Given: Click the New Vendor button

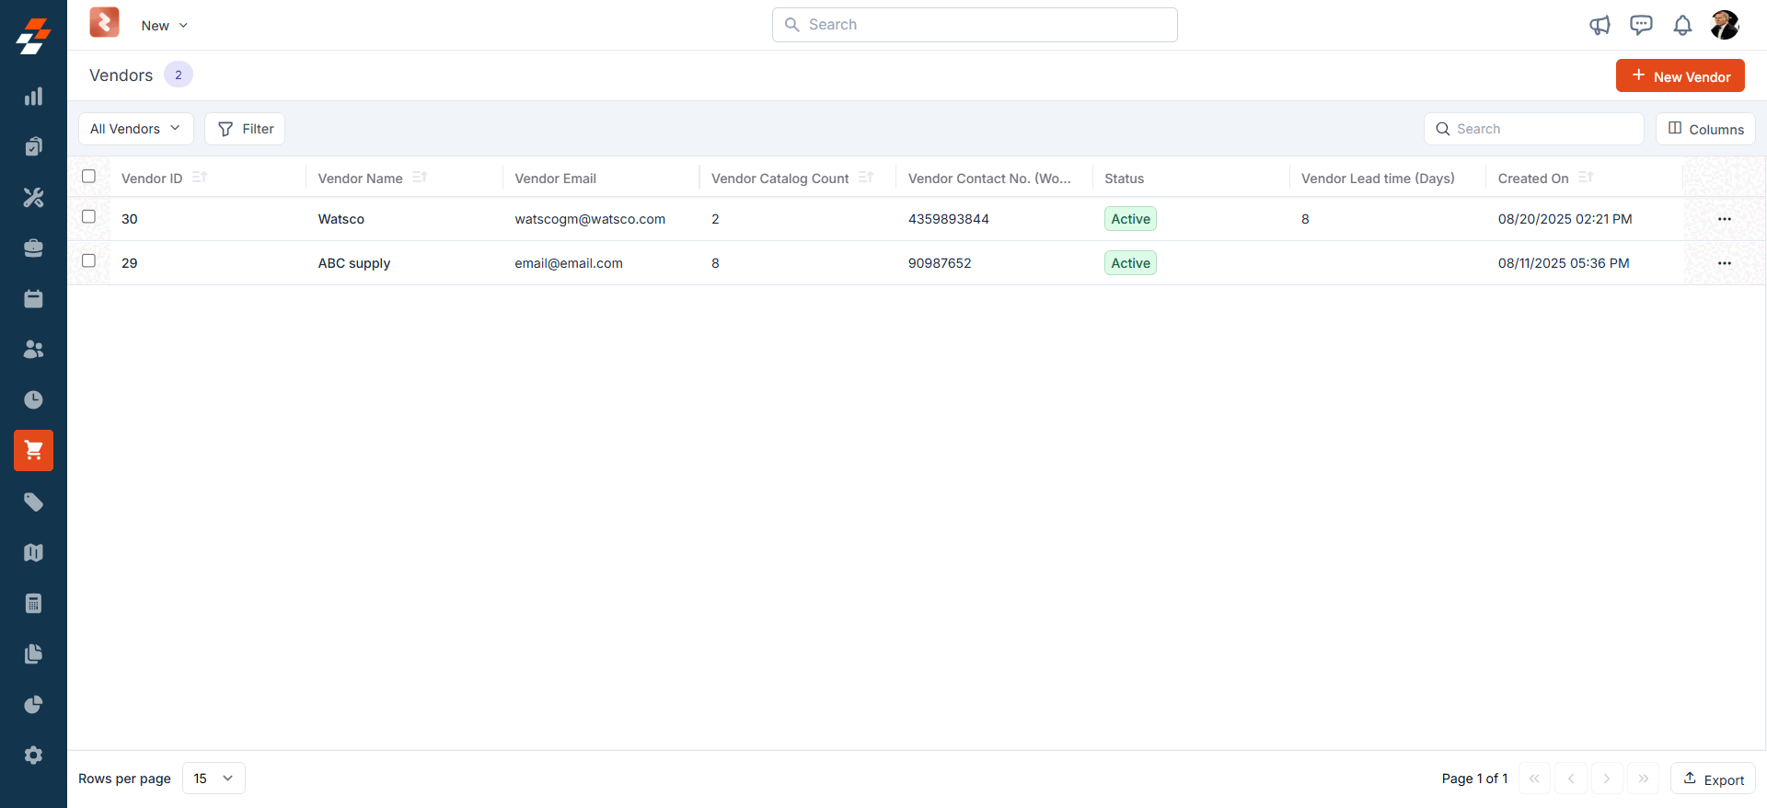Looking at the screenshot, I should coord(1680,76).
